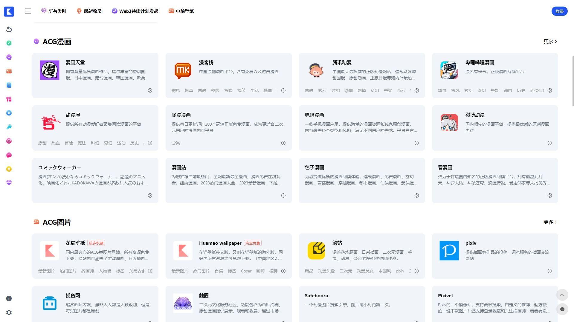
Task: Open the blue document sidebar icon
Action: 9,85
